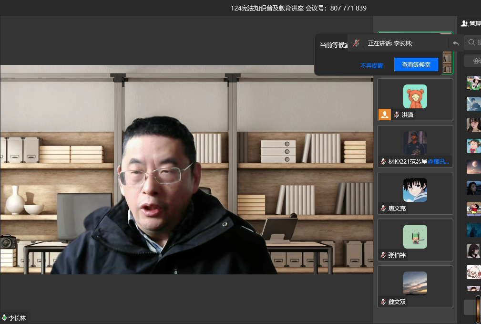Click the orange host badge next to 洪潇
Viewport: 481px width, 324px height.
pos(384,115)
